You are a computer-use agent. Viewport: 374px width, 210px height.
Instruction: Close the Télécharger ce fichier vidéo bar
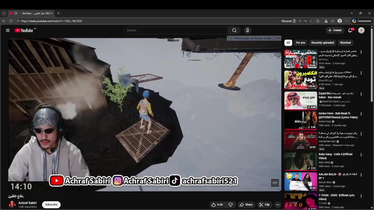pos(279,38)
